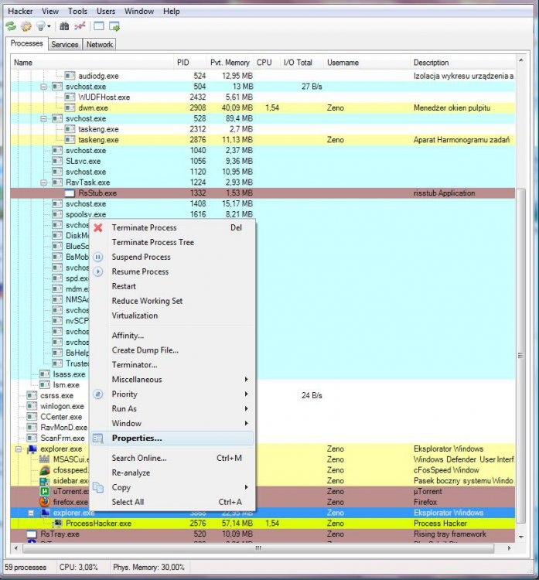Choose Create Dump File...

172,350
